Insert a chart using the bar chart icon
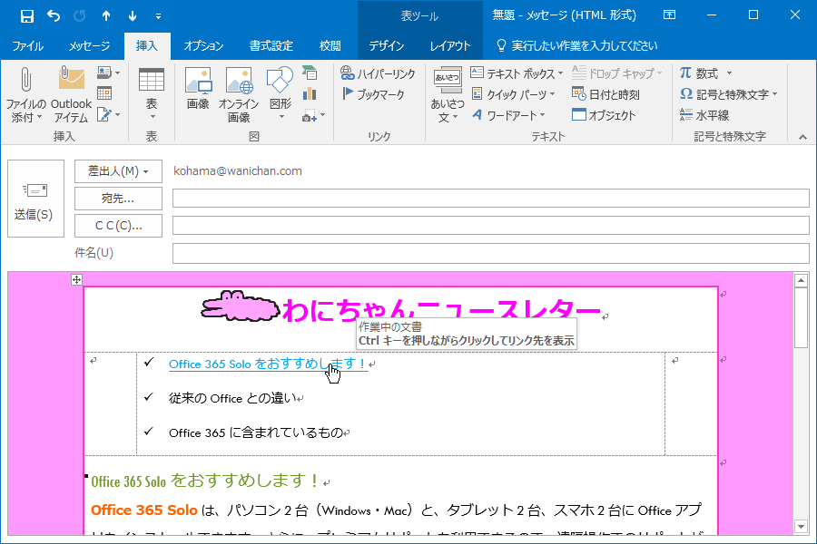Viewport: 817px width, 544px height. point(310,93)
